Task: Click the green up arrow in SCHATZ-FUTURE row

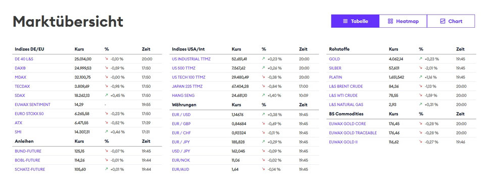Action: click(106, 169)
